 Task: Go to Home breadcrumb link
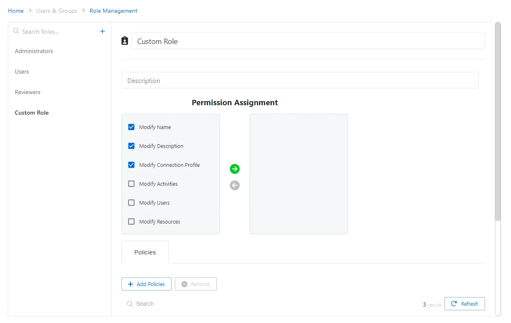16,11
